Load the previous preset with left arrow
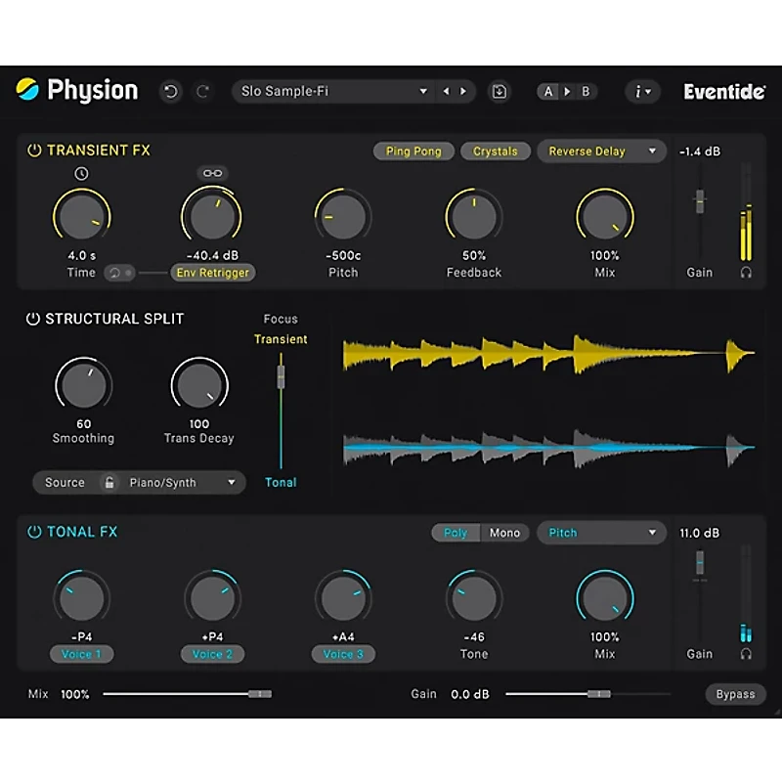The width and height of the screenshot is (782, 782). coord(446,91)
